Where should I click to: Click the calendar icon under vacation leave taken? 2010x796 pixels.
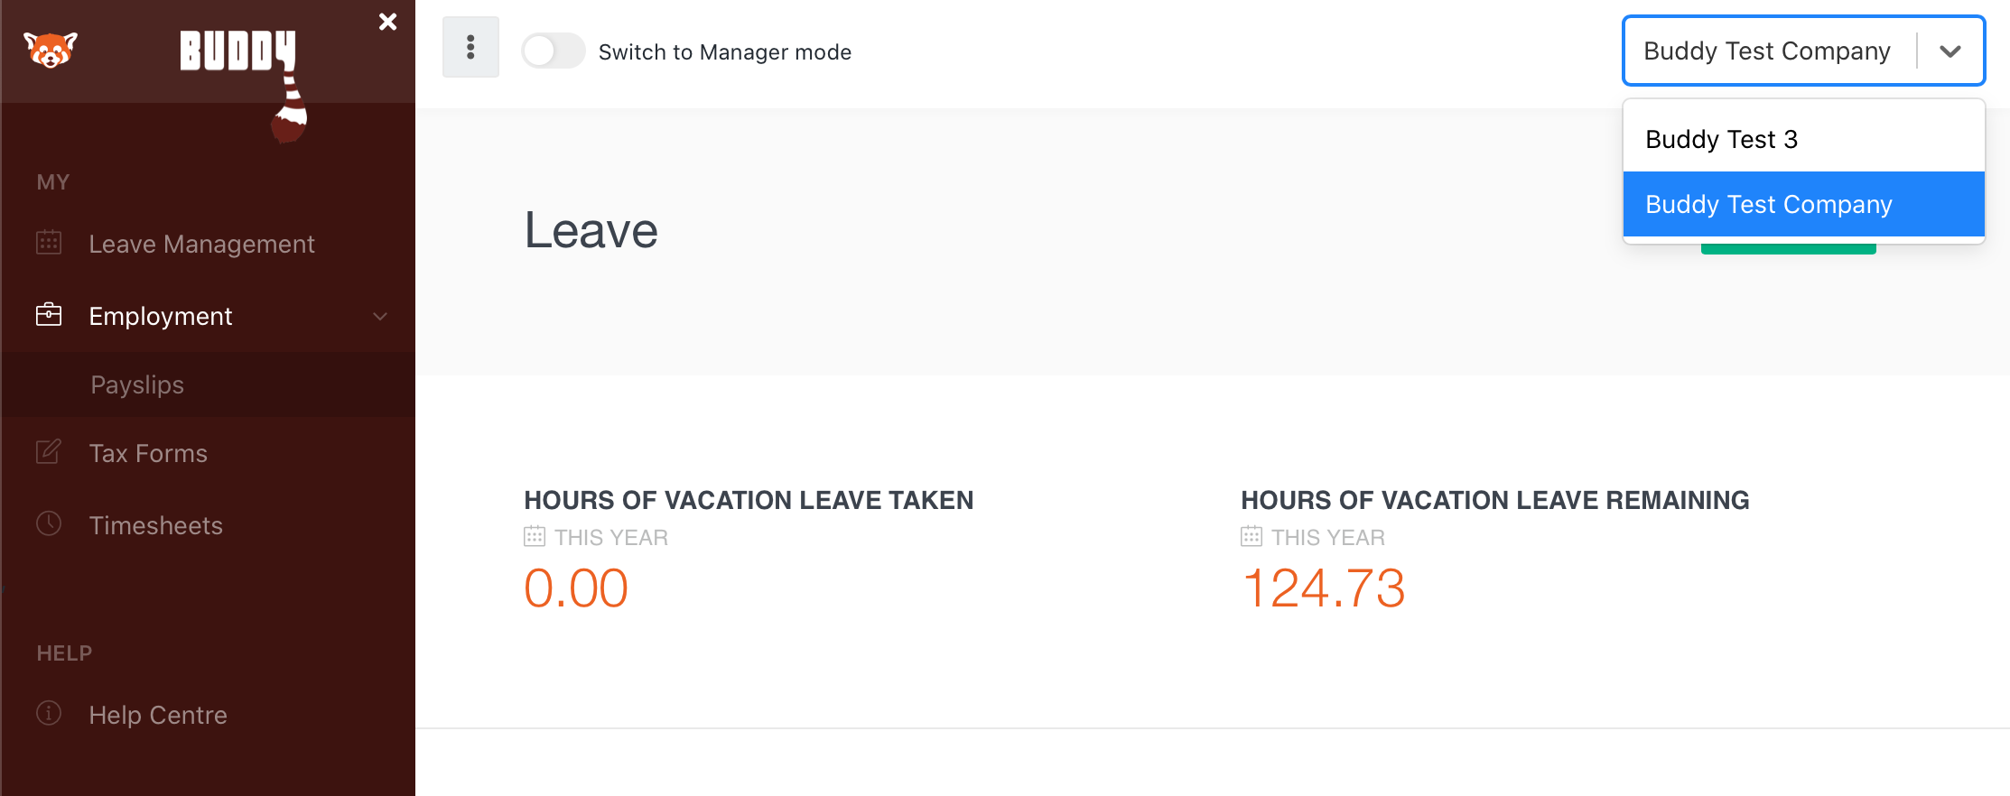pyautogui.click(x=535, y=535)
